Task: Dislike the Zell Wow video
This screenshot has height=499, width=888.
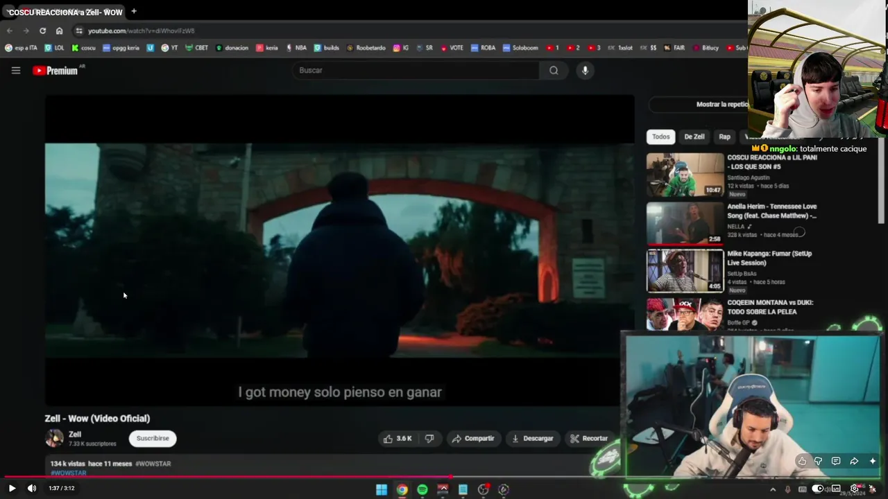Action: 429,438
